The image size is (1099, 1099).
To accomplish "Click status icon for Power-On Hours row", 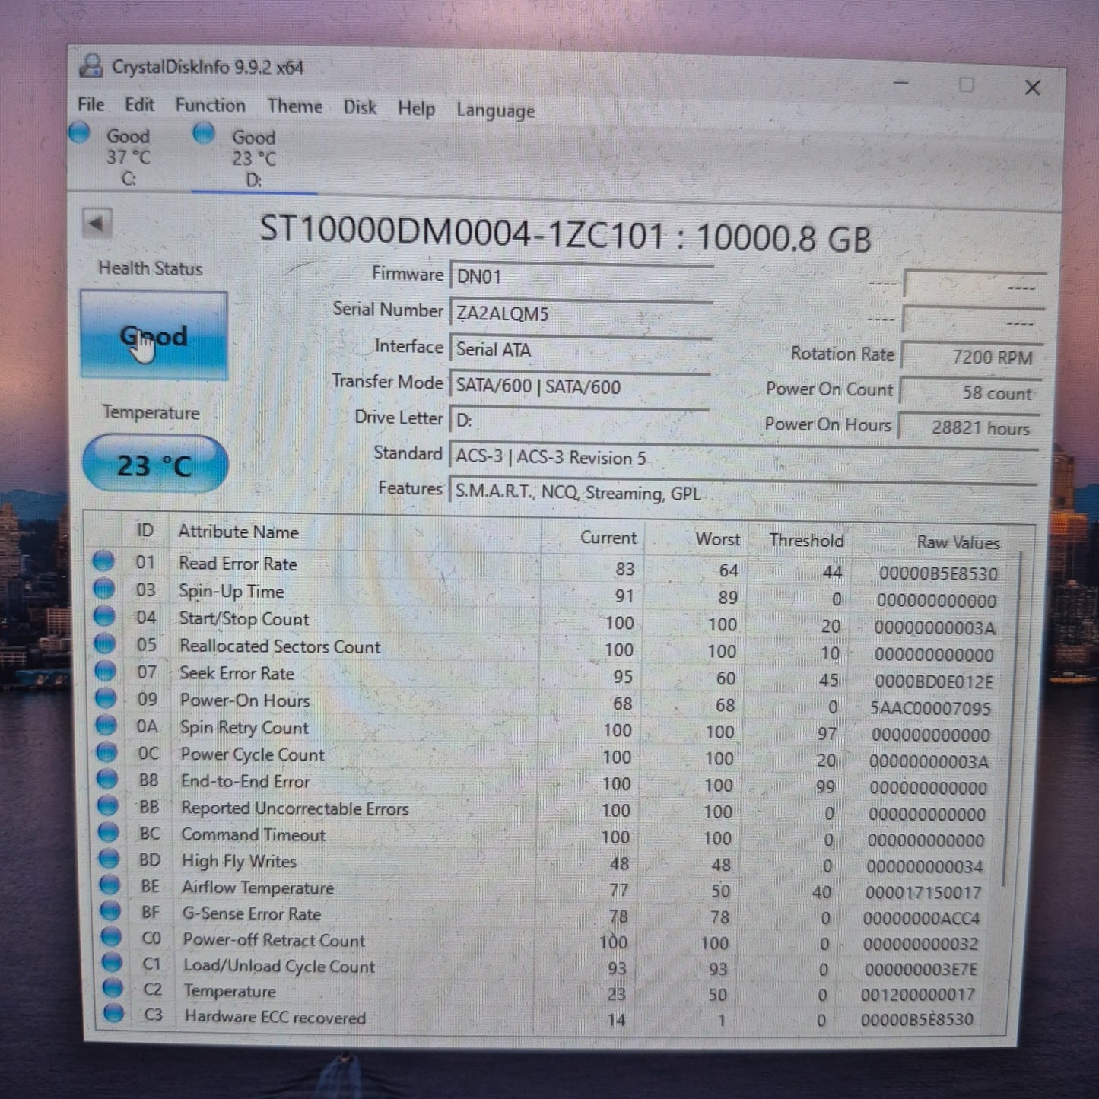I will pyautogui.click(x=106, y=698).
